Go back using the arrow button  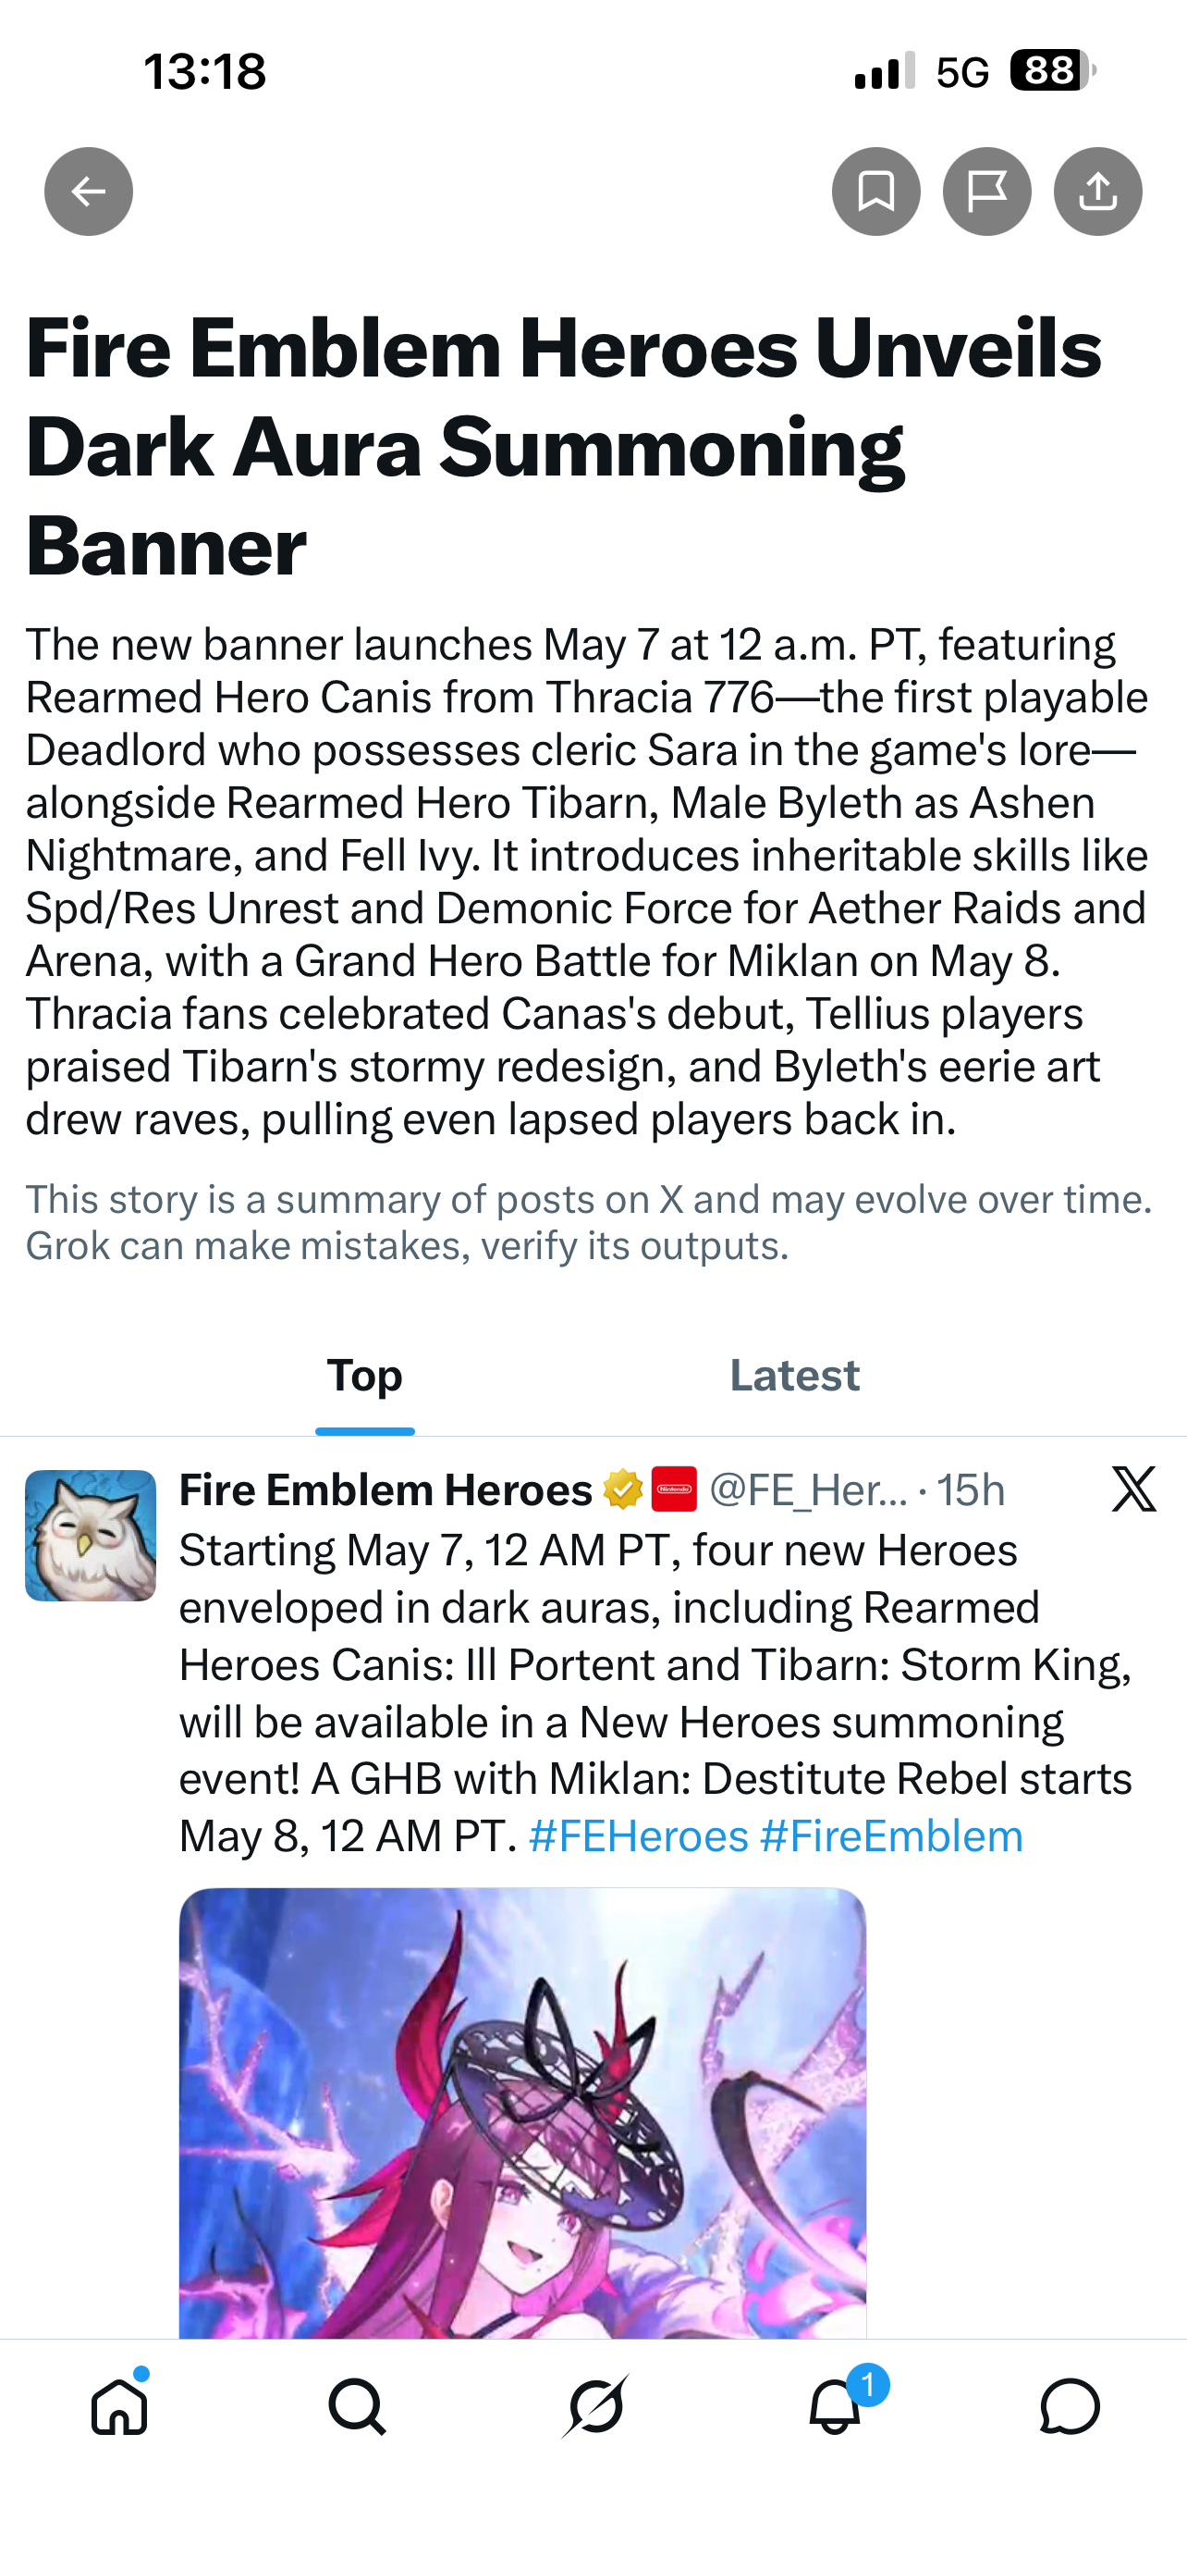[x=89, y=192]
